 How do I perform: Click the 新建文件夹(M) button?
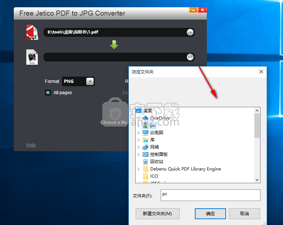157,214
